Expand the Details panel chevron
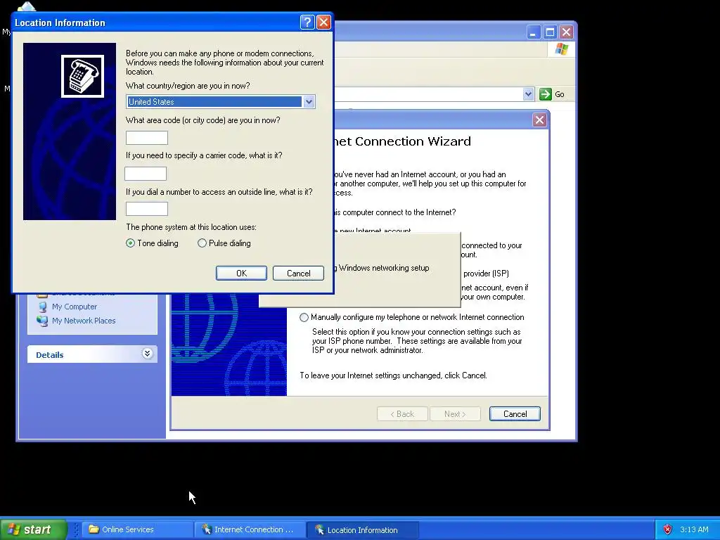This screenshot has width=720, height=540. point(147,354)
